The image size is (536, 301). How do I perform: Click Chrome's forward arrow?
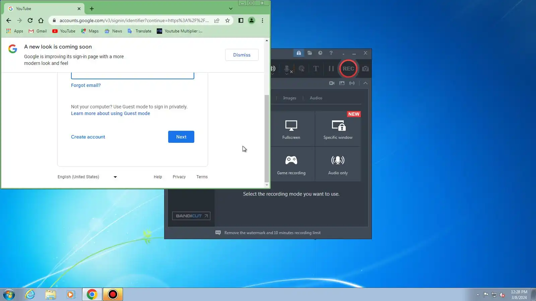[19, 20]
